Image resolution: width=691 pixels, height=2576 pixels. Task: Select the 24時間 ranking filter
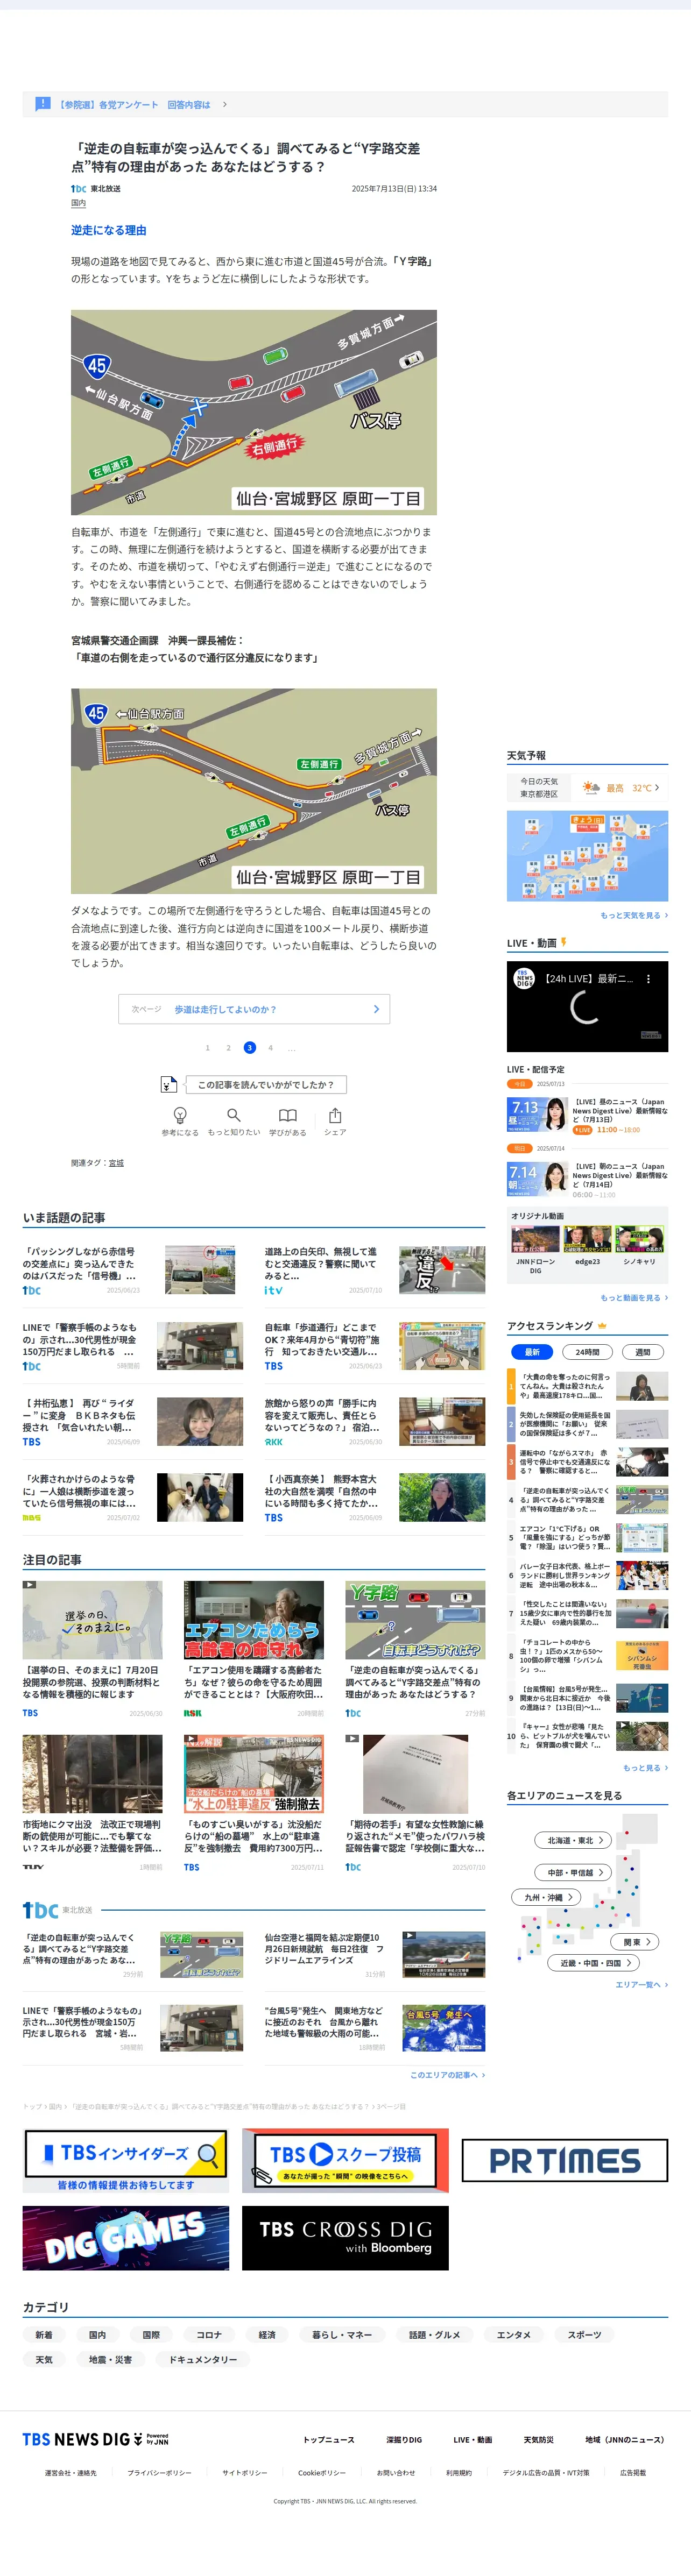(587, 1352)
